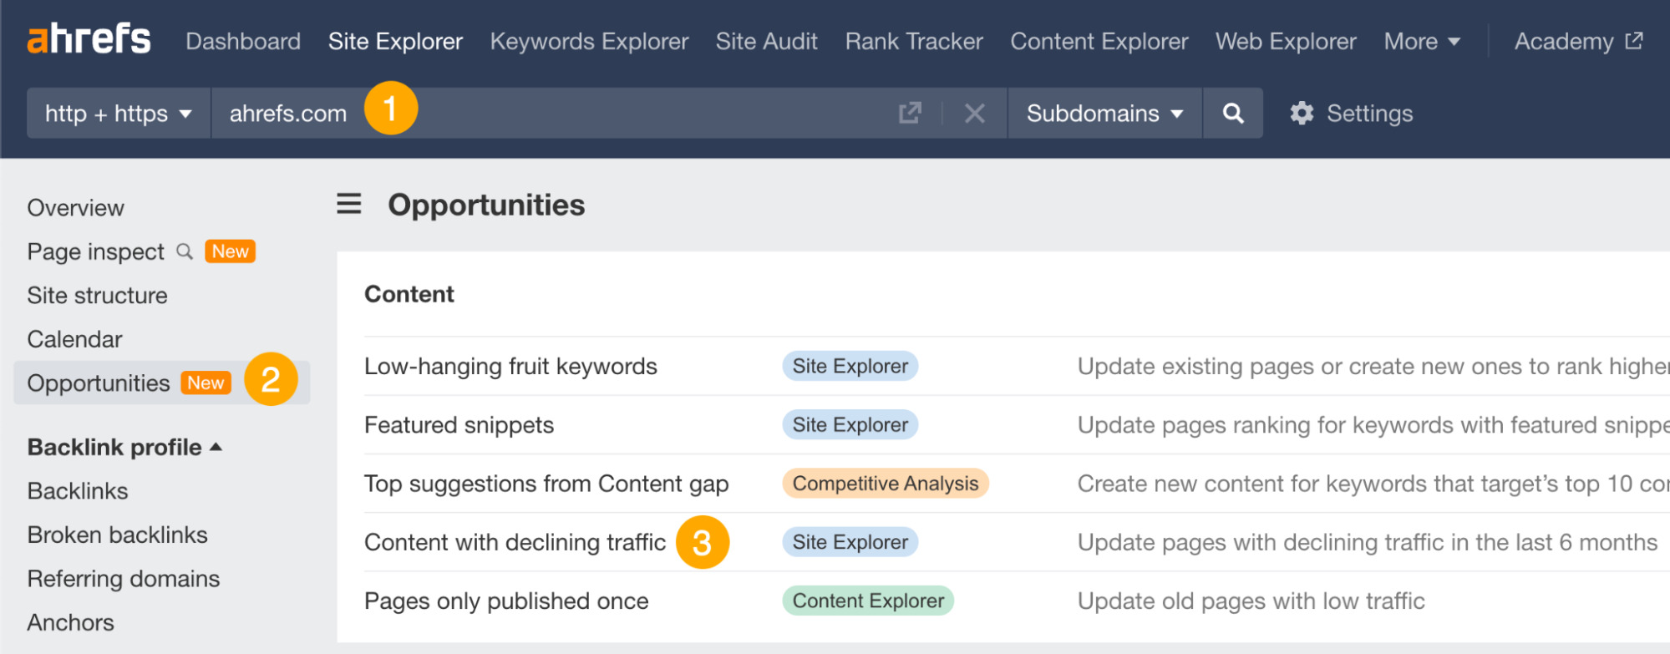Go to Calendar in the sidebar
1670x654 pixels.
pyautogui.click(x=74, y=339)
